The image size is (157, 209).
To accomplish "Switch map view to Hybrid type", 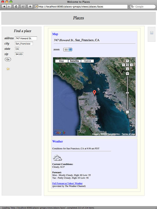I will coord(87,61).
